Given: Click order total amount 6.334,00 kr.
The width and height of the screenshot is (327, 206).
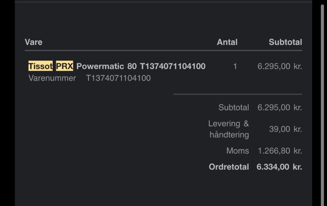Looking at the screenshot, I should 279,167.
